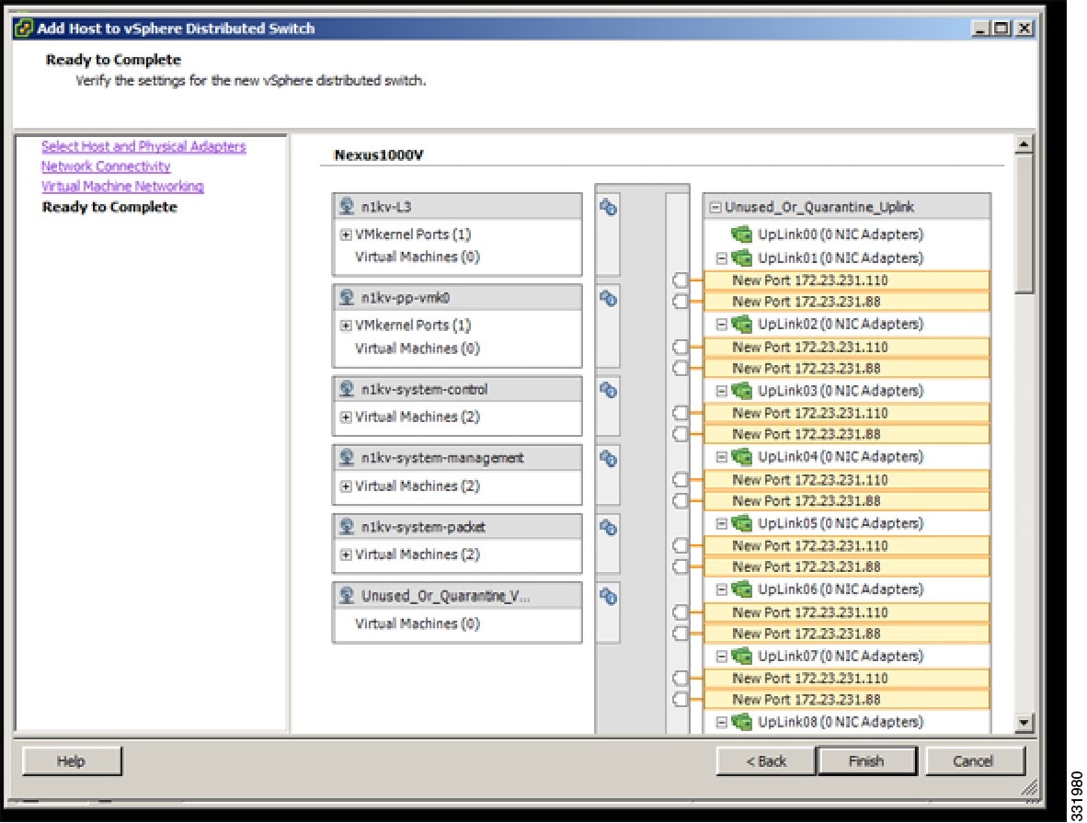Viewport: 1087px width, 823px height.
Task: Click the vSphere icon in the title bar
Action: 24,29
